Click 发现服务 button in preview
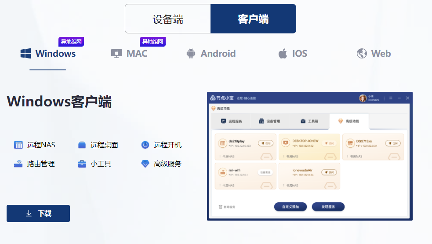432x244 pixels. [x=328, y=207]
